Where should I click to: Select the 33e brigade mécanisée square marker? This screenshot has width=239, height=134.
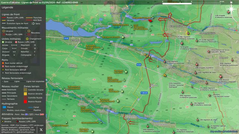click(126, 72)
